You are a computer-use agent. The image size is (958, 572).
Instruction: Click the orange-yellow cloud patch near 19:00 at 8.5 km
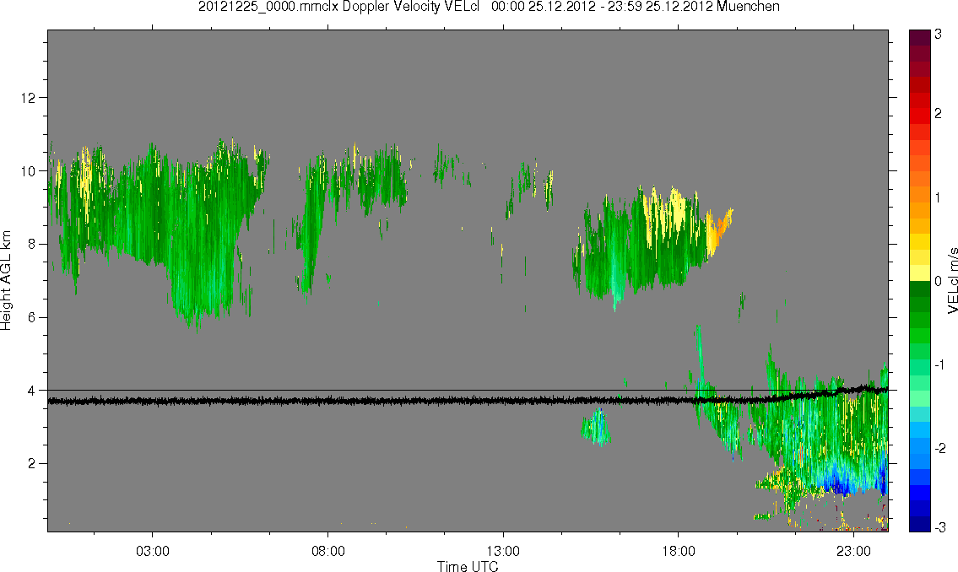pyautogui.click(x=720, y=232)
